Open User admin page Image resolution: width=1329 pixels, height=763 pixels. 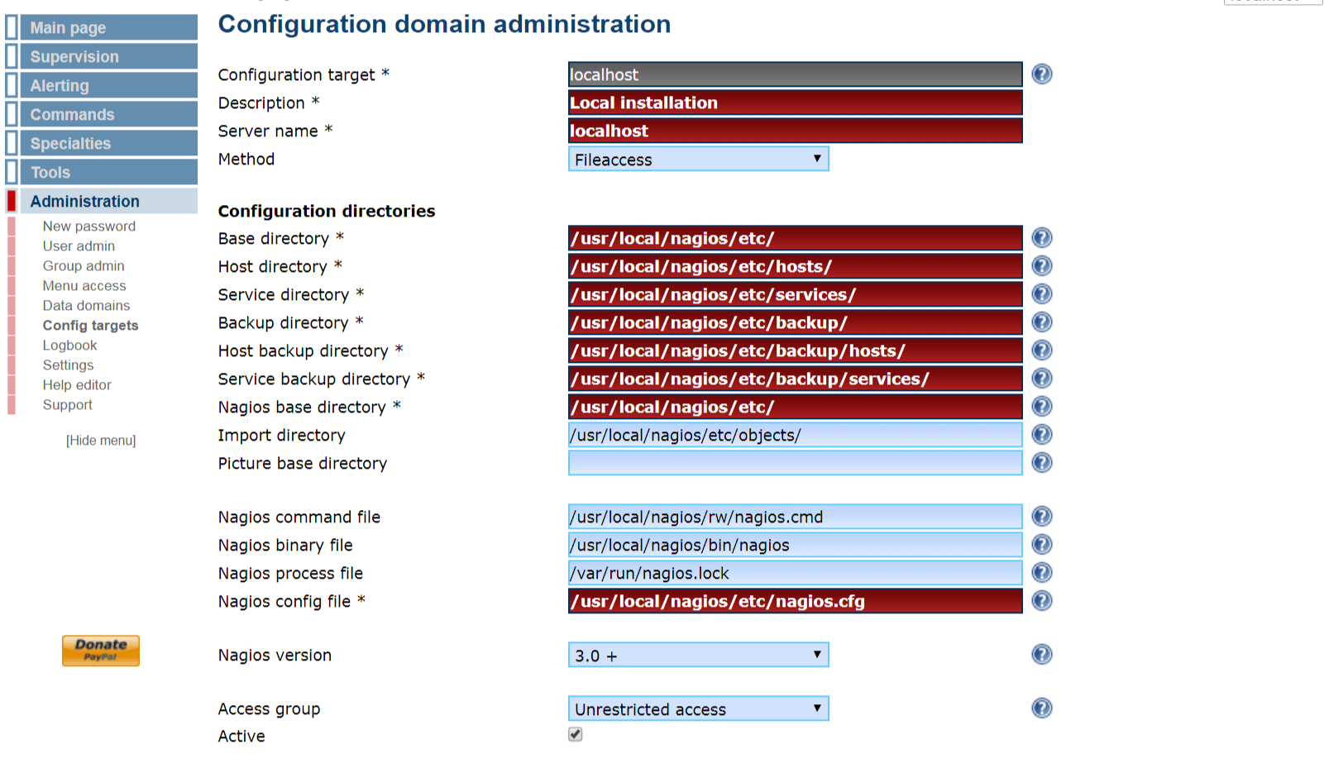pyautogui.click(x=79, y=246)
